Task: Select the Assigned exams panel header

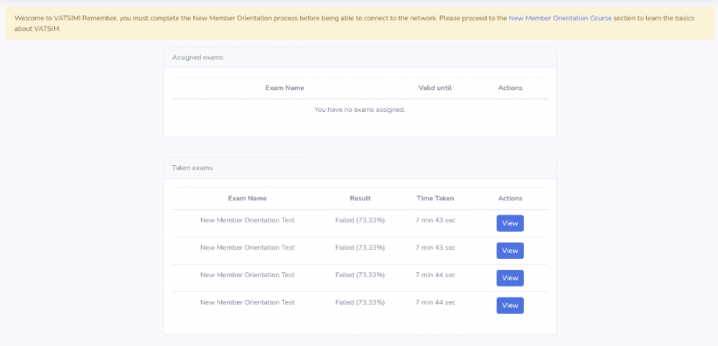Action: pyautogui.click(x=197, y=57)
